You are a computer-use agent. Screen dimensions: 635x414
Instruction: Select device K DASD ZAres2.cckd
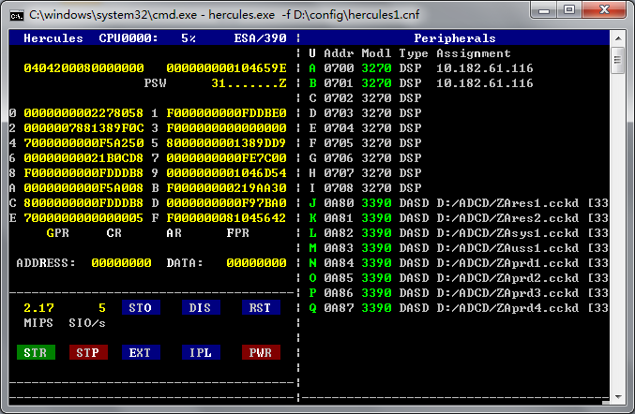pos(459,218)
